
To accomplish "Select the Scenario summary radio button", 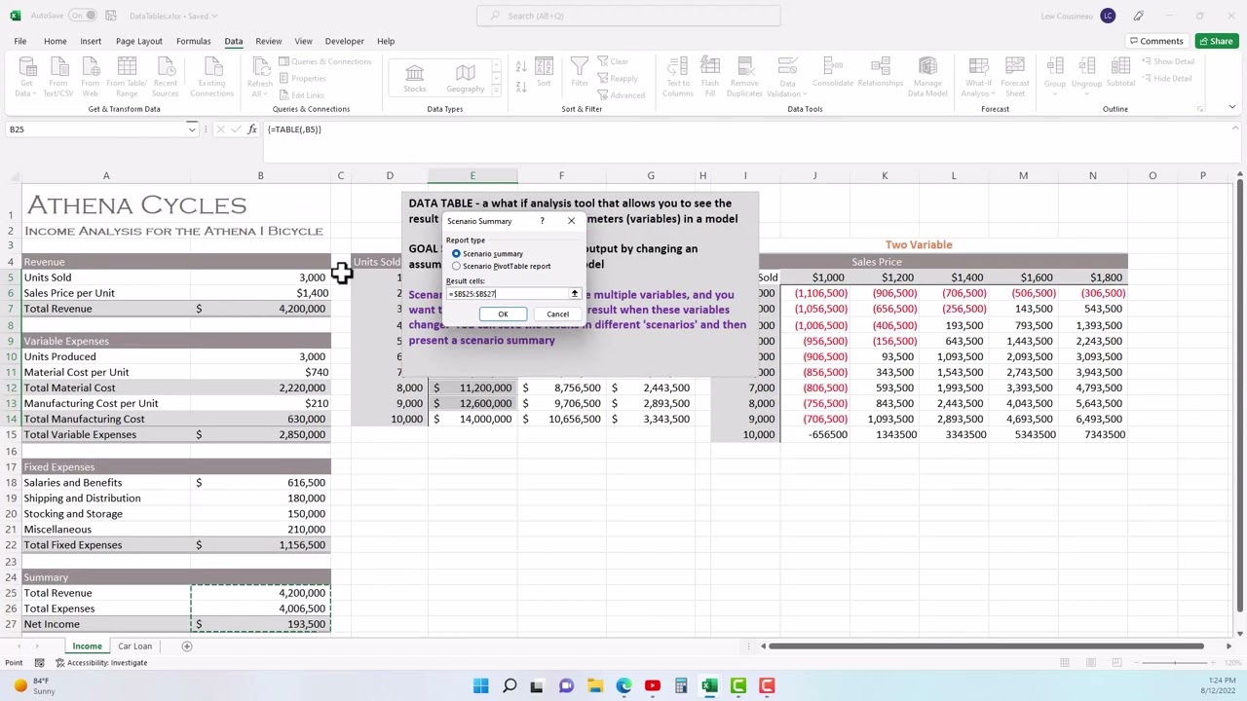I will click(456, 253).
